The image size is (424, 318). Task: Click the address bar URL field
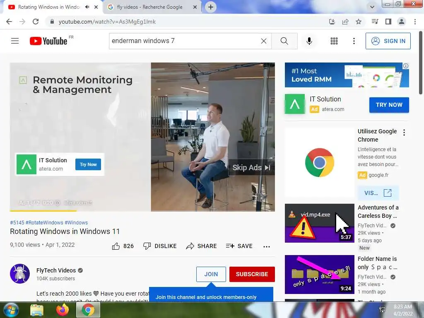187,22
